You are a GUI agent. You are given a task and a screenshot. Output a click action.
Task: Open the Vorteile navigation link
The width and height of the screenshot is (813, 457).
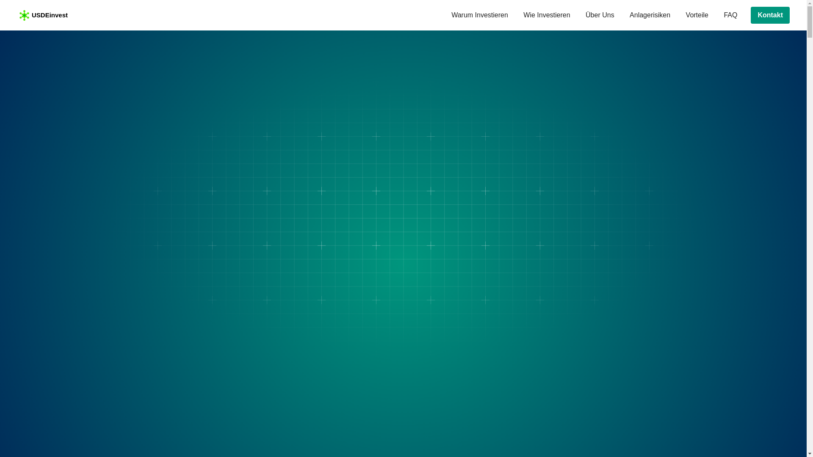coord(697,15)
